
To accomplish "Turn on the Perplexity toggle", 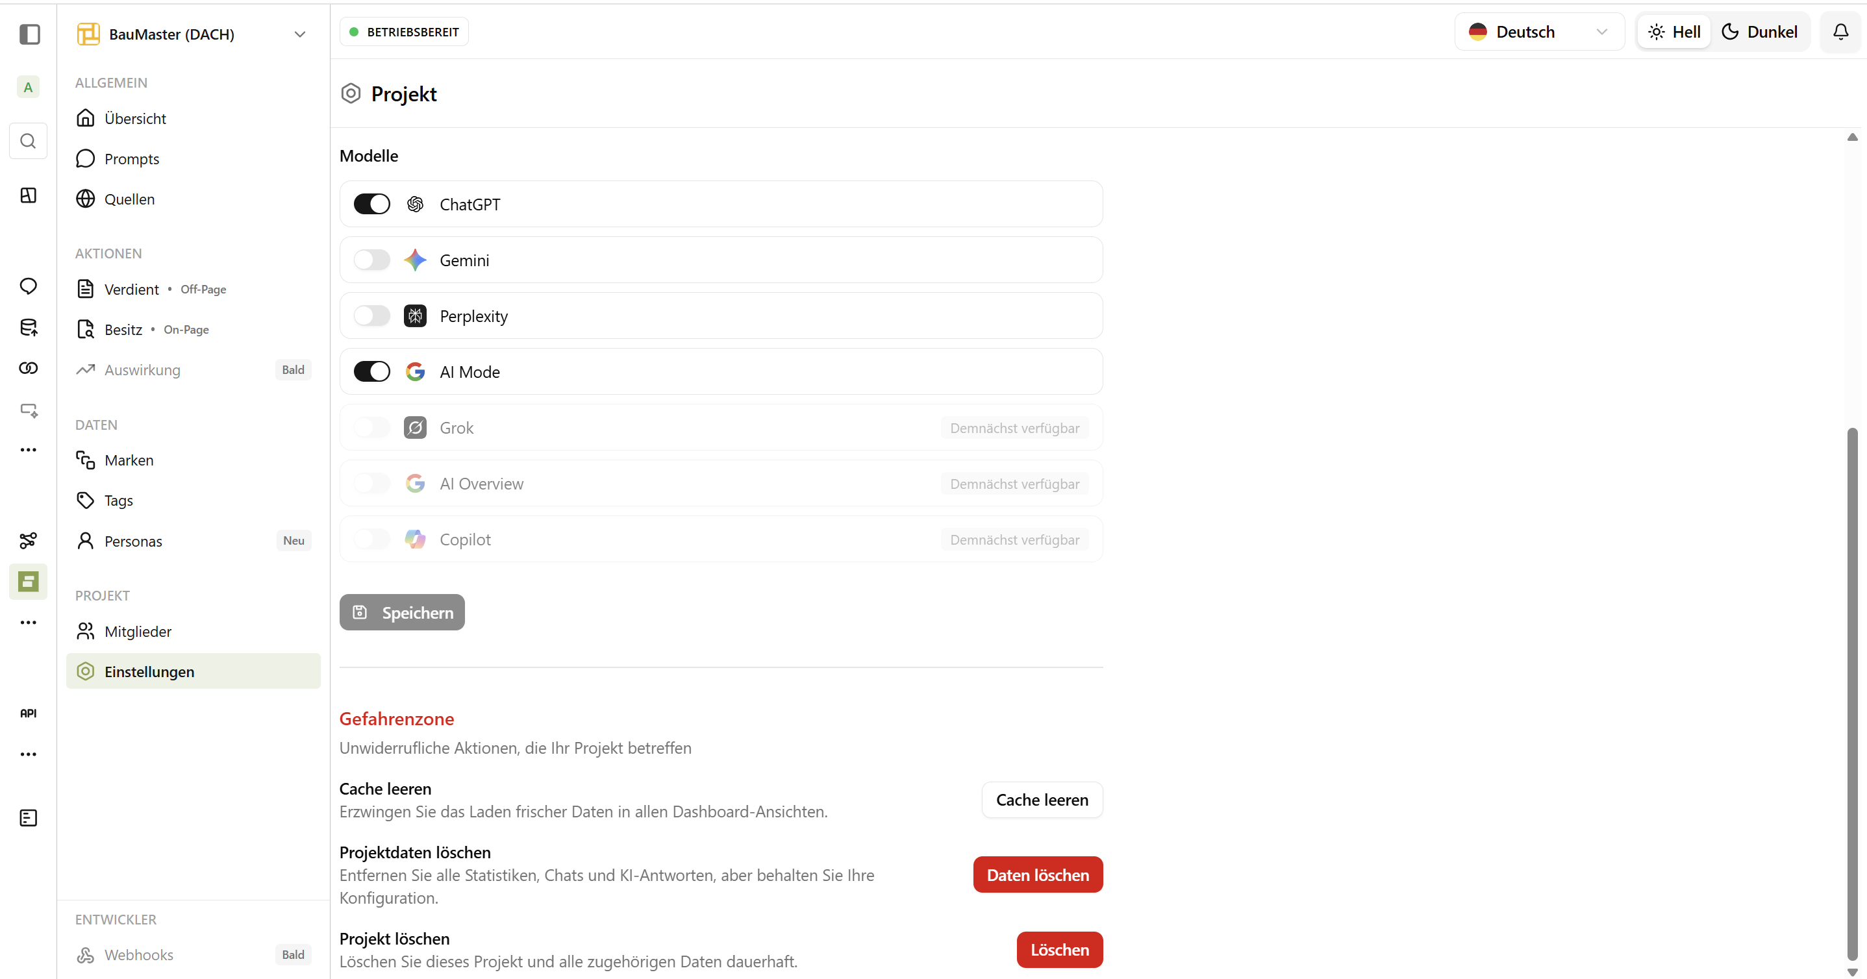I will [x=372, y=316].
